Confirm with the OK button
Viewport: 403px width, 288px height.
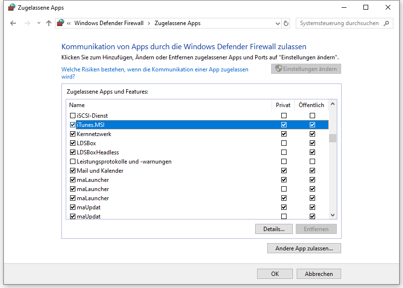point(275,274)
